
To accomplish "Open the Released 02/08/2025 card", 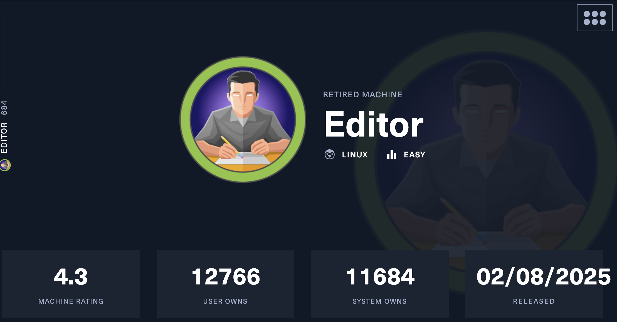I will [534, 284].
